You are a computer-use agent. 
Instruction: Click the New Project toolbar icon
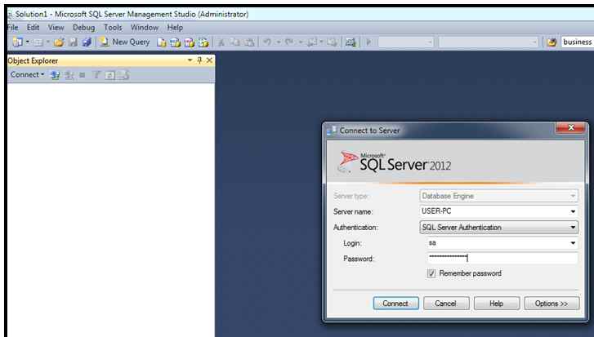pos(17,42)
